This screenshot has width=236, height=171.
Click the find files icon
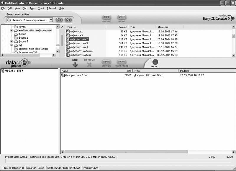point(68,20)
